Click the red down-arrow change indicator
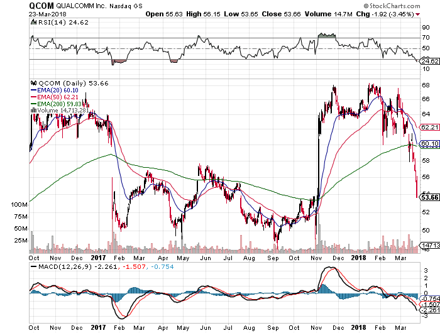440x333 pixels. click(x=418, y=14)
